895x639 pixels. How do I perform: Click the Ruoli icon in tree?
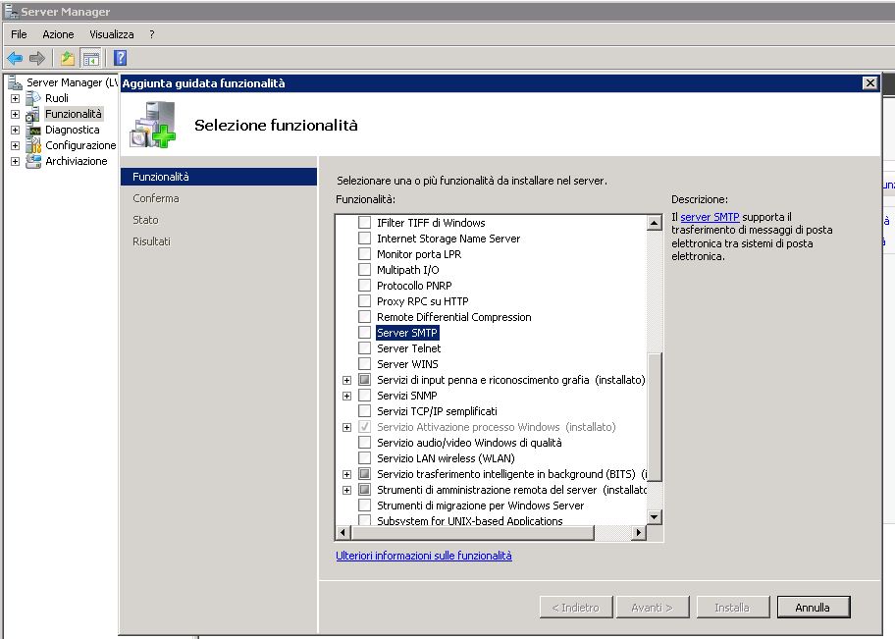[33, 98]
